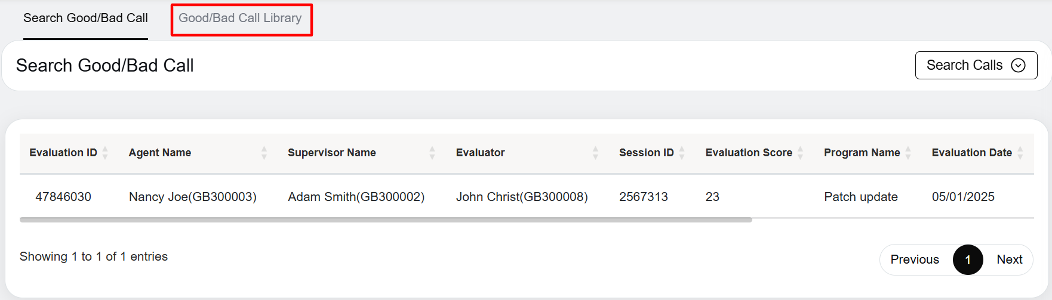The width and height of the screenshot is (1052, 300).
Task: Click the chevron circle in Search Calls
Action: (1018, 65)
